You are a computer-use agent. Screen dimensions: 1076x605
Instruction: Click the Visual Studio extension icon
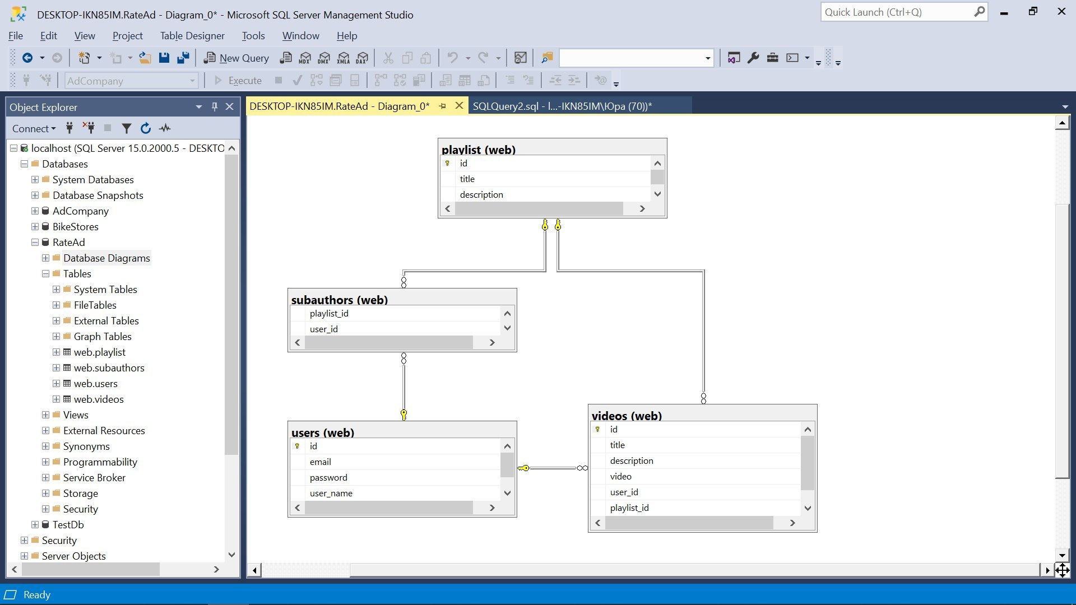point(734,58)
